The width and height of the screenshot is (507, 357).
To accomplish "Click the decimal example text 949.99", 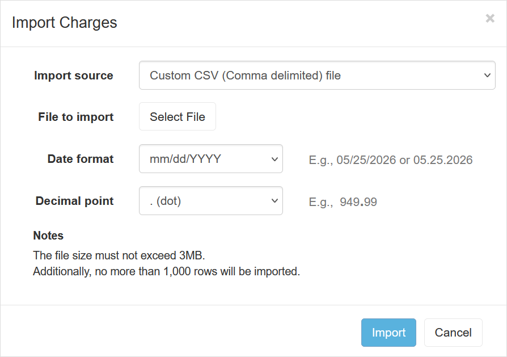I will coord(358,202).
